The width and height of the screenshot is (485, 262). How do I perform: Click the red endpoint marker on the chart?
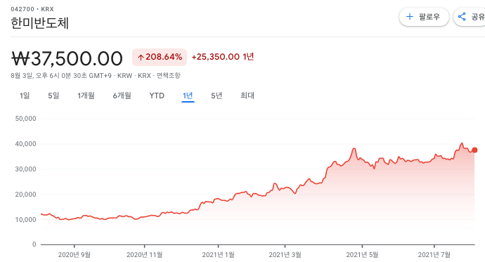(x=474, y=150)
